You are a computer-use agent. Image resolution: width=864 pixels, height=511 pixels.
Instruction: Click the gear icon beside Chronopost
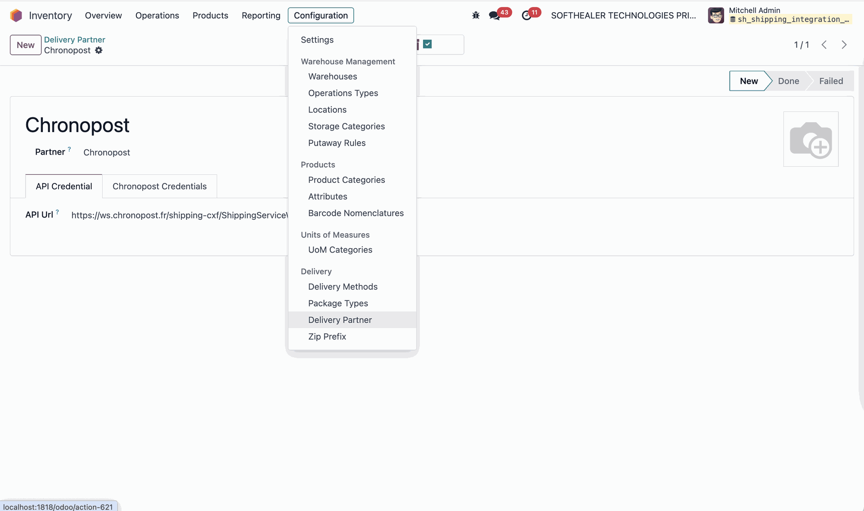pyautogui.click(x=99, y=50)
